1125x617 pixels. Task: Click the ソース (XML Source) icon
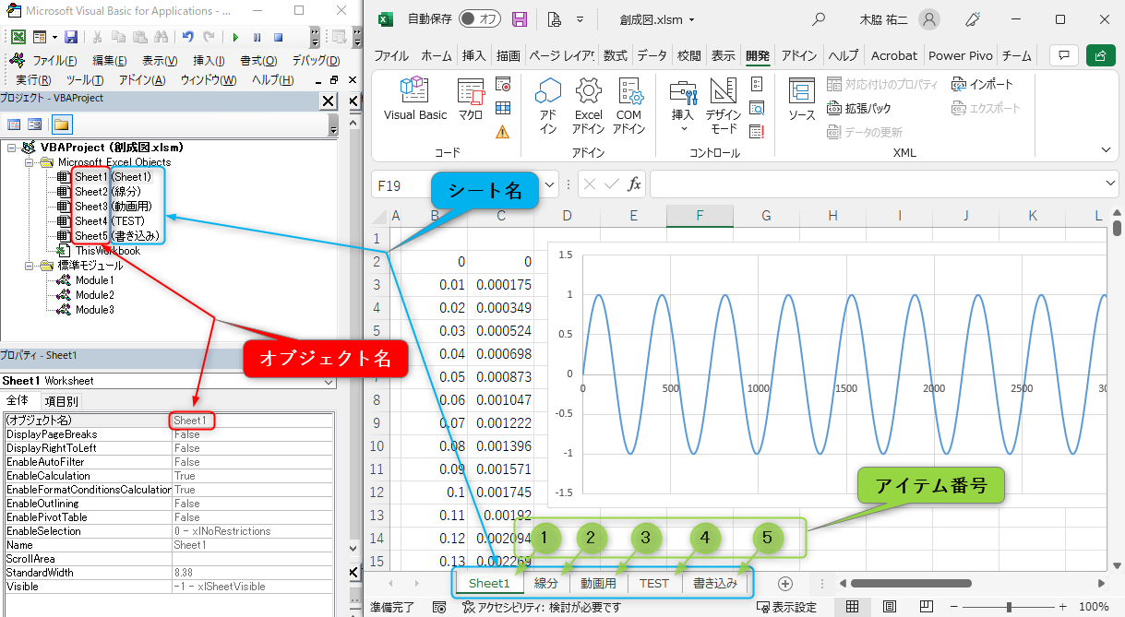pos(801,91)
